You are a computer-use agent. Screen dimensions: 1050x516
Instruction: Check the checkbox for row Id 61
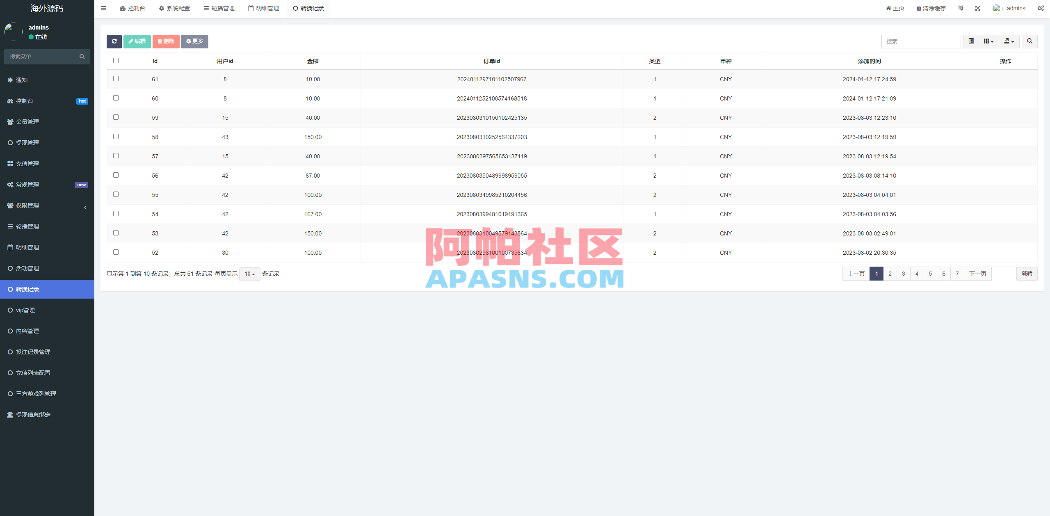116,78
